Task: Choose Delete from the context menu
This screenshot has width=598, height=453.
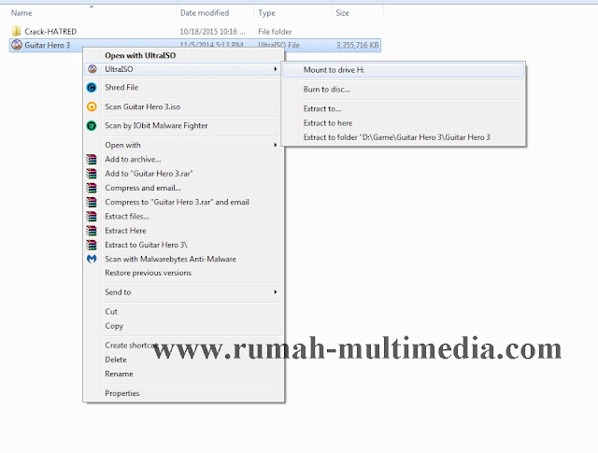Action: [116, 360]
